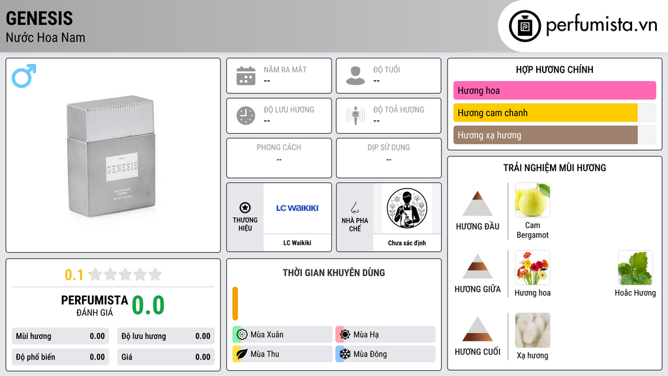Click the Mùi hương score row
Image resolution: width=668 pixels, height=376 pixels.
click(x=60, y=336)
